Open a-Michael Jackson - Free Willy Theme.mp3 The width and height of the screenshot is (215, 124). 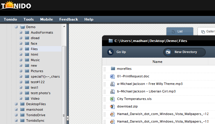click(150, 84)
